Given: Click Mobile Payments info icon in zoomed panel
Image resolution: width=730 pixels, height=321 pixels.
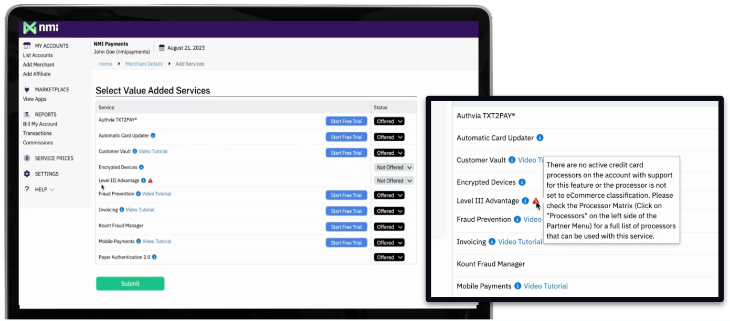Looking at the screenshot, I should point(517,286).
